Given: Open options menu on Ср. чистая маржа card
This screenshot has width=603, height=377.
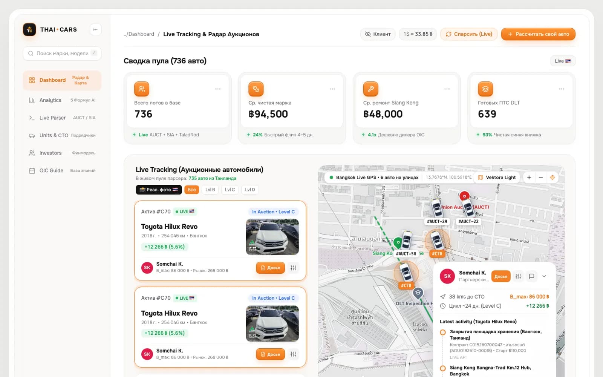Looking at the screenshot, I should pos(332,89).
